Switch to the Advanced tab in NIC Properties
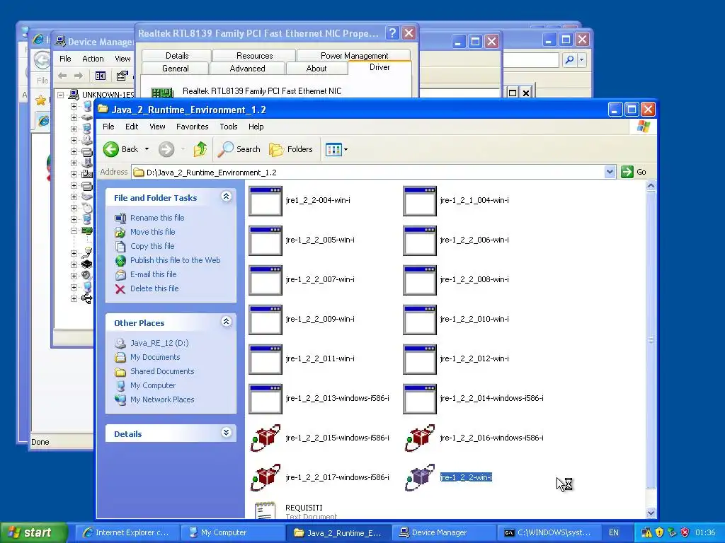725x543 pixels. (x=247, y=69)
